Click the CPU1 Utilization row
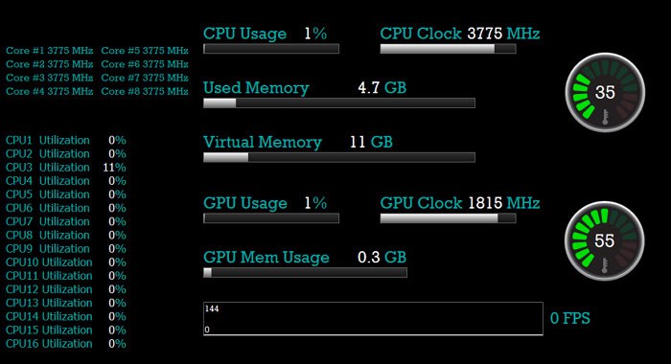Viewport: 671px width, 364px height. [66, 140]
